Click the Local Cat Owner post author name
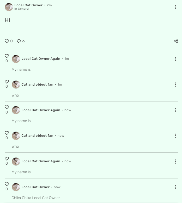 (x=28, y=5)
